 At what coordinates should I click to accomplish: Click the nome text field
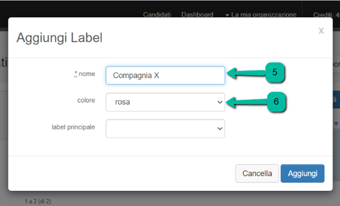click(165, 76)
